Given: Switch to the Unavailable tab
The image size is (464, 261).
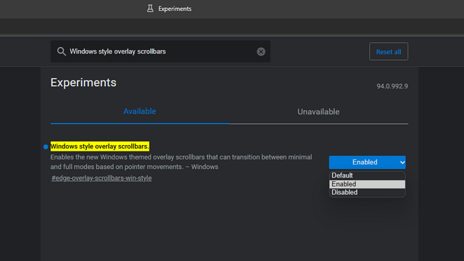Looking at the screenshot, I should [318, 112].
